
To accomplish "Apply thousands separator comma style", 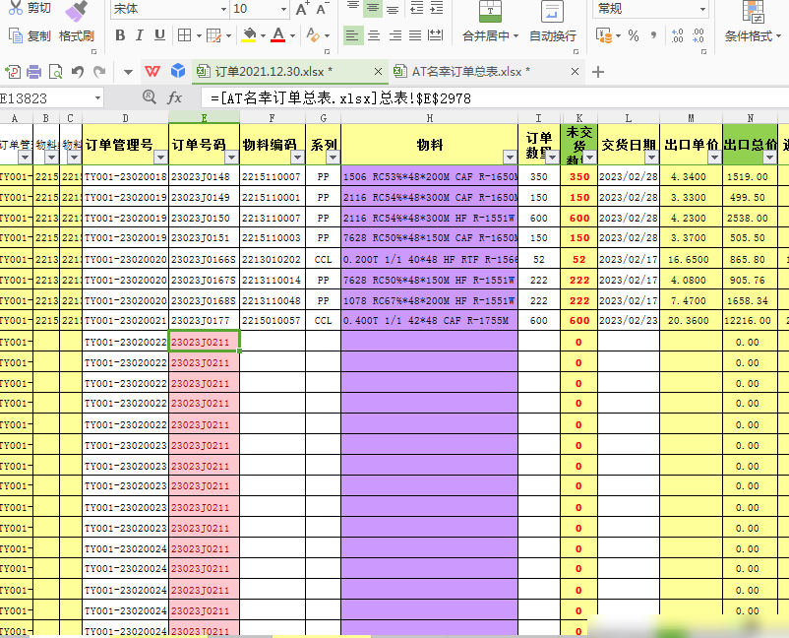I will click(653, 35).
